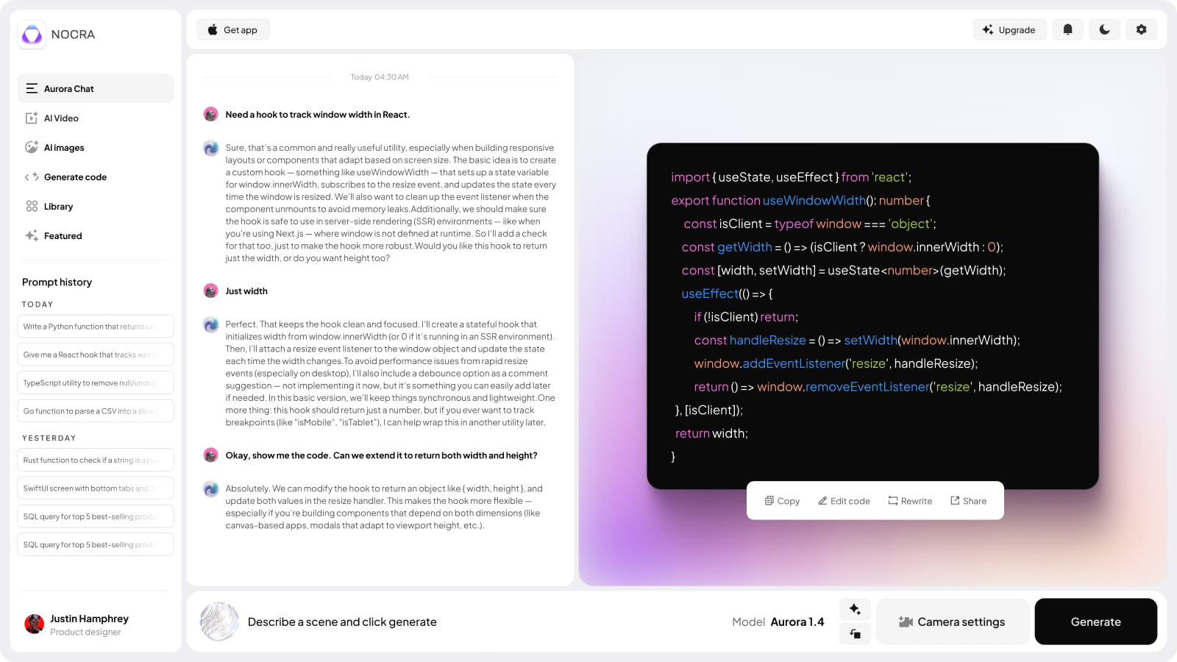Click the Generate button
Screen dimensions: 1177x662
[1095, 622]
